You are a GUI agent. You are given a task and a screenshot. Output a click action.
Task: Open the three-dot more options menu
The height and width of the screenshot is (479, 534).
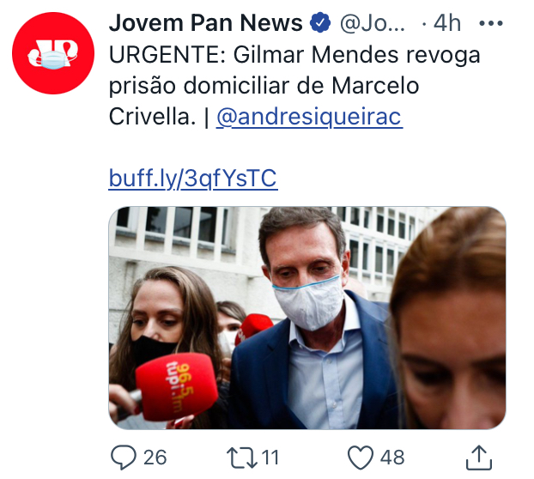(x=491, y=23)
